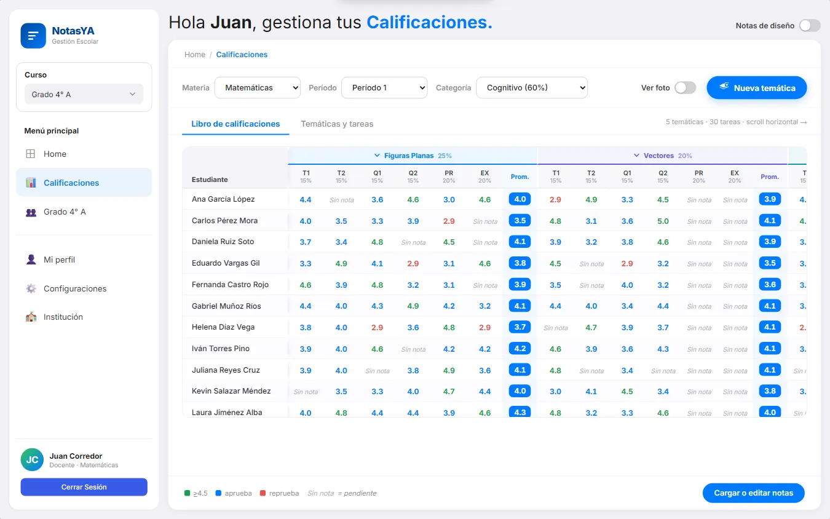Click Iván Torres Pino's Figuras Planas Prom. 4.2
830x519 pixels.
click(520, 348)
